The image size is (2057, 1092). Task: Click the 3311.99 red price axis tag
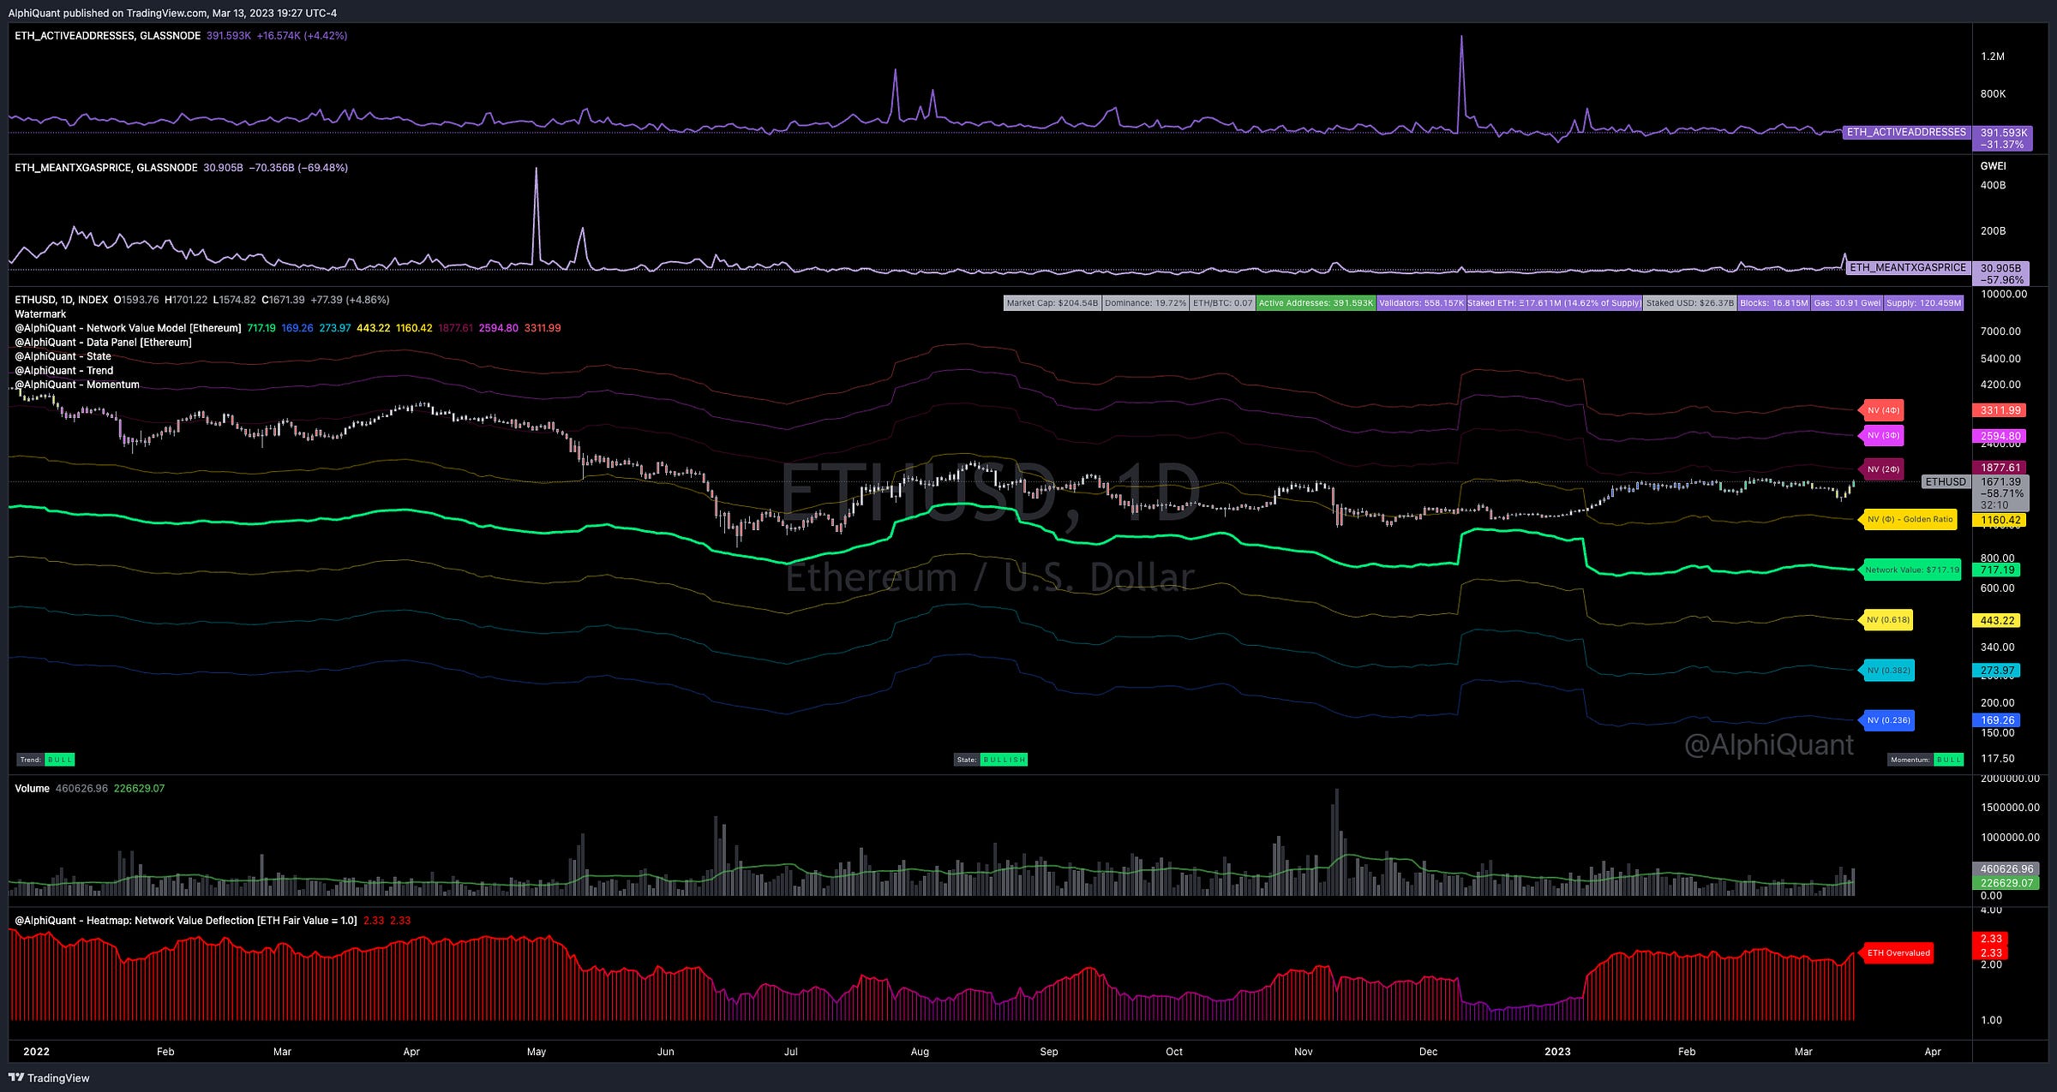pyautogui.click(x=2000, y=410)
